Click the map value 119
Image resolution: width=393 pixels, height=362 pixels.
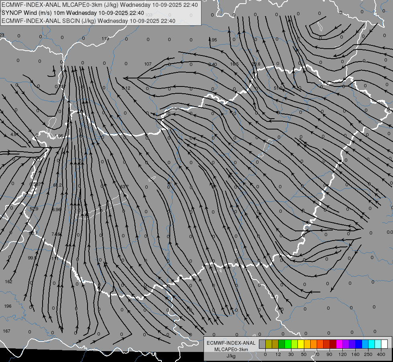click(x=105, y=39)
